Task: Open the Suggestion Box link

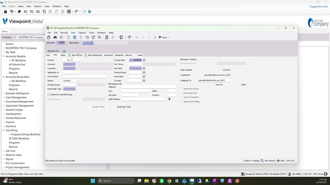Action: (319, 6)
